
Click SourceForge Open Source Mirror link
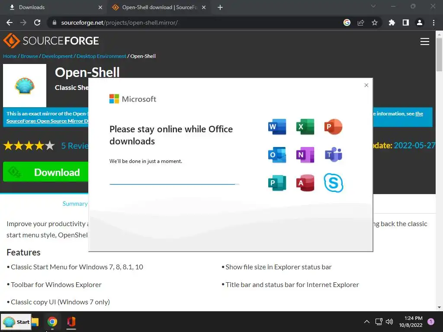point(47,121)
